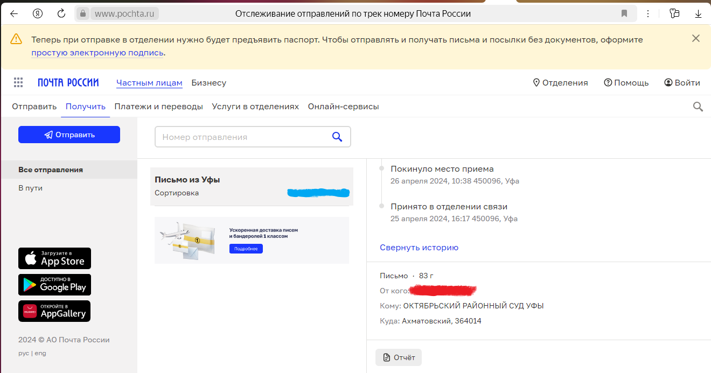This screenshot has width=711, height=373.
Task: Open the Бизнесу menu item
Action: tap(208, 82)
